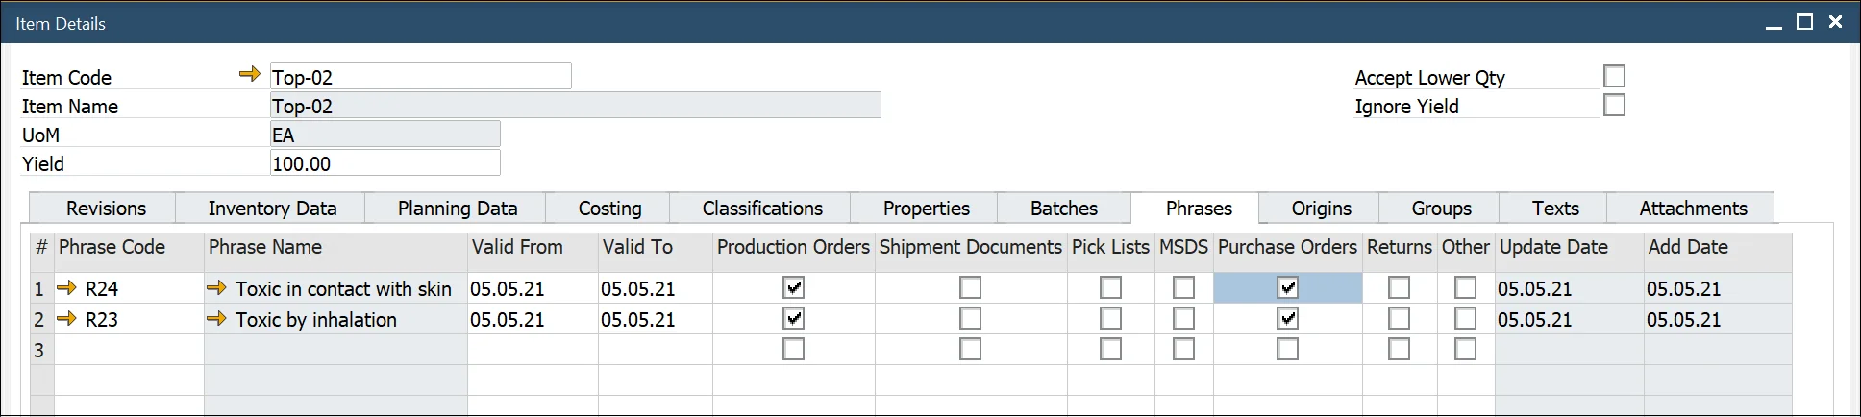This screenshot has height=417, width=1861.
Task: Minimize the Item Details window
Action: click(x=1774, y=24)
